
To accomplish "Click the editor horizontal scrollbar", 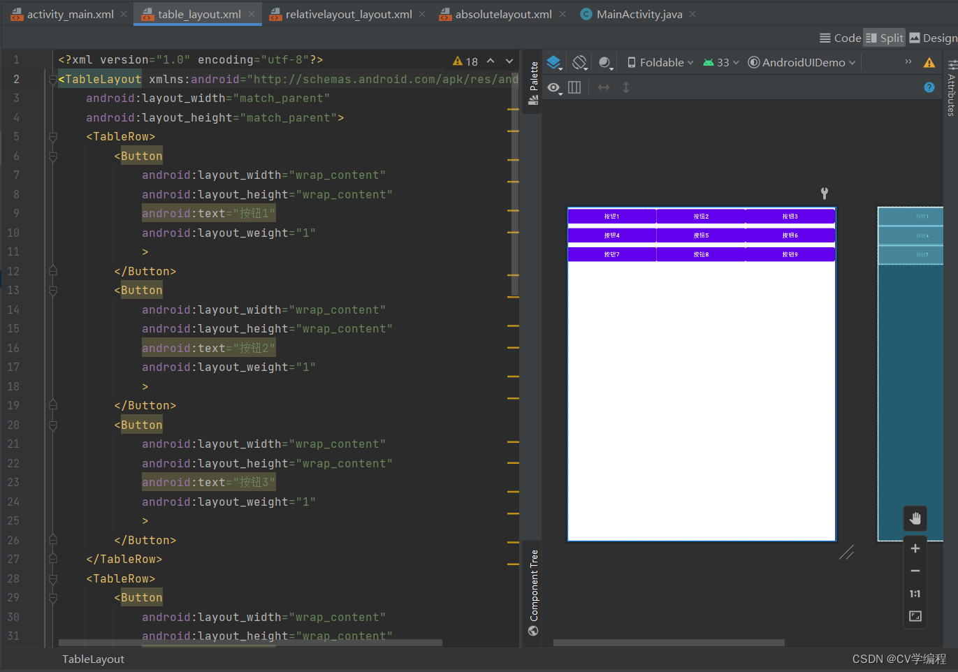I will 250,643.
